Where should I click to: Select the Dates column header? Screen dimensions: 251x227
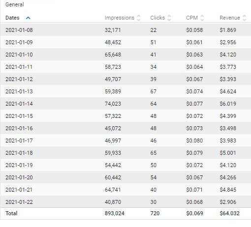click(x=12, y=18)
